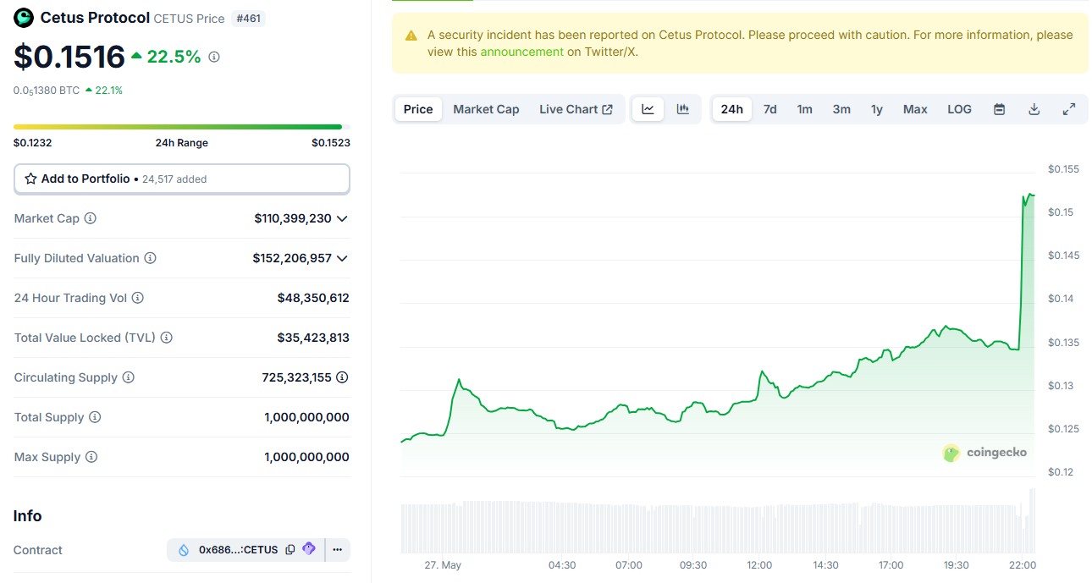Image resolution: width=1092 pixels, height=583 pixels.
Task: Click the warning triangle in the security notice
Action: coord(411,36)
